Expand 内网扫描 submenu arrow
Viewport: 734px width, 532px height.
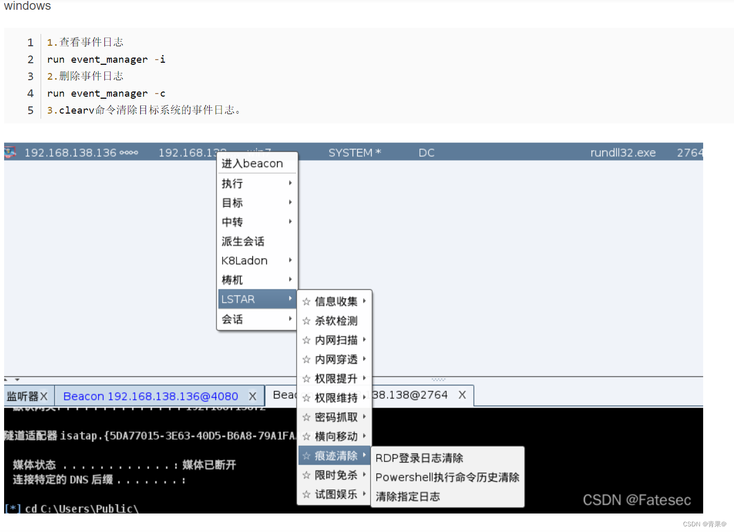[x=364, y=339]
